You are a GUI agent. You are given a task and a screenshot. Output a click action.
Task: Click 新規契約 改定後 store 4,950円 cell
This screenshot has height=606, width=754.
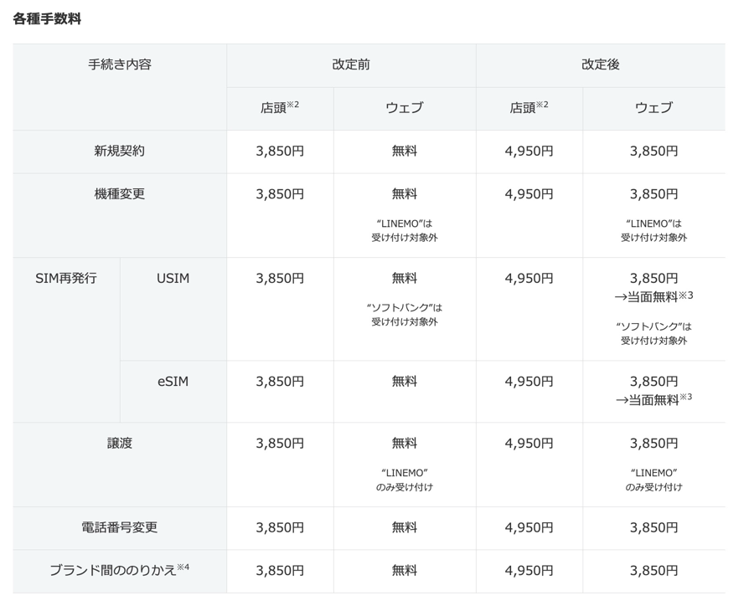coord(529,151)
